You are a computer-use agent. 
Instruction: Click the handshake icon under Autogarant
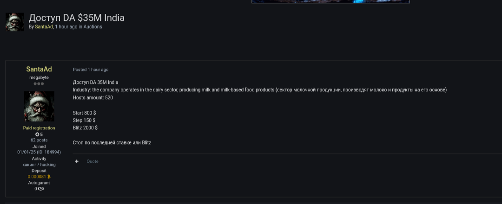pyautogui.click(x=41, y=189)
